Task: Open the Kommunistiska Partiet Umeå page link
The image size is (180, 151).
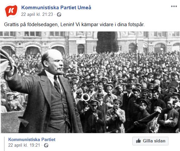Action: tap(56, 8)
